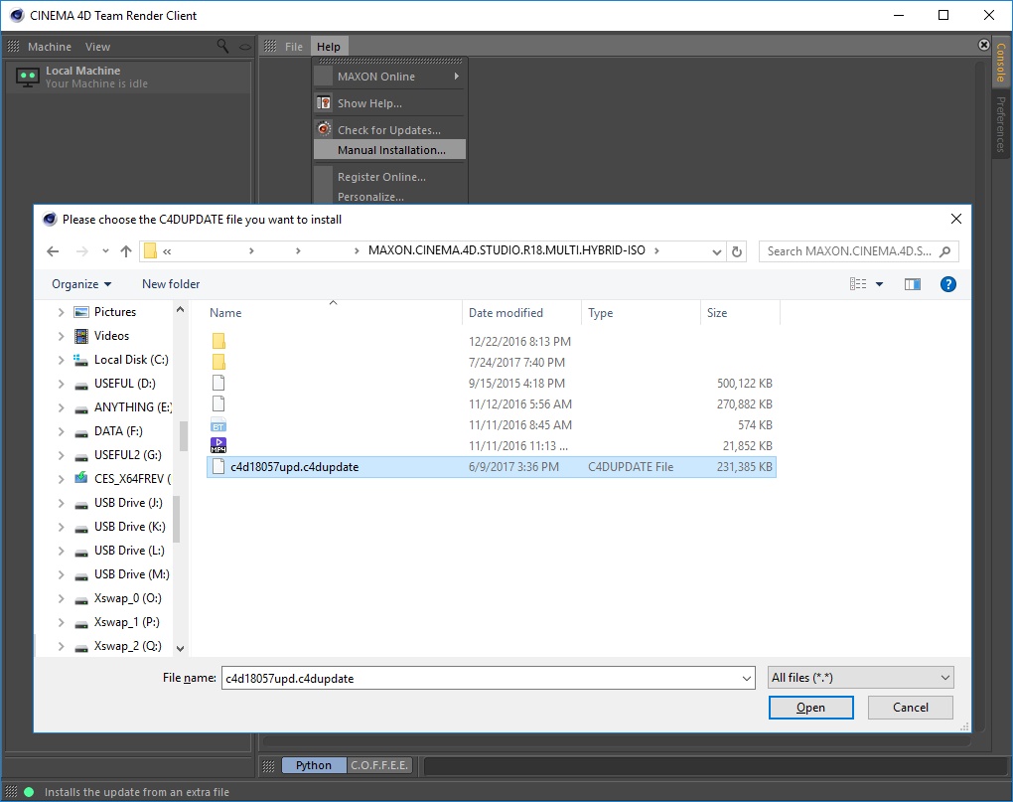Open the Console side tab

pos(1001,62)
